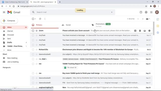Open the Calendar side panel icon

(x=158, y=19)
